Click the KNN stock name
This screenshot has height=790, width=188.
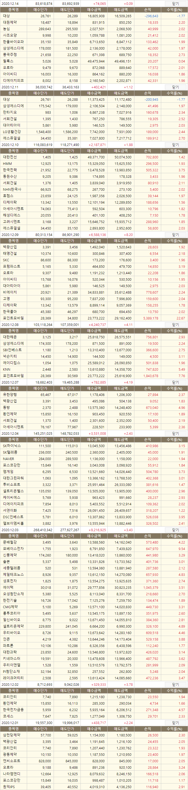tap(6, 369)
